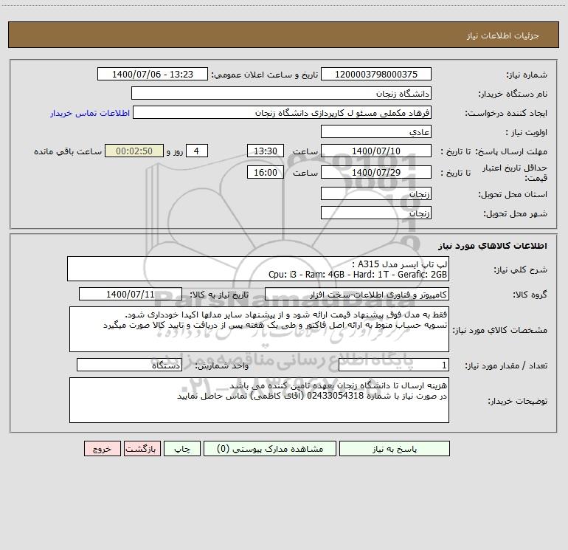Click the unit field دستگاه

pos(129,365)
